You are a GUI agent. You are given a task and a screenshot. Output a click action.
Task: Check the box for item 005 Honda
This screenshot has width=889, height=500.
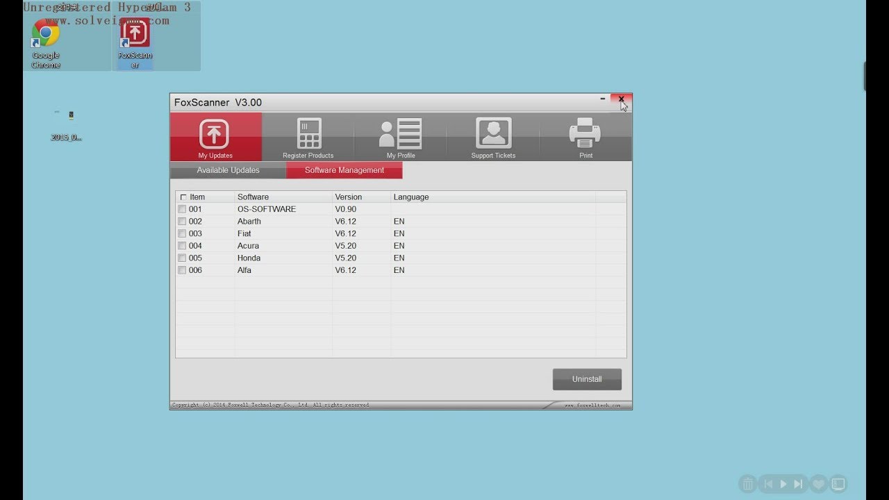pyautogui.click(x=182, y=258)
